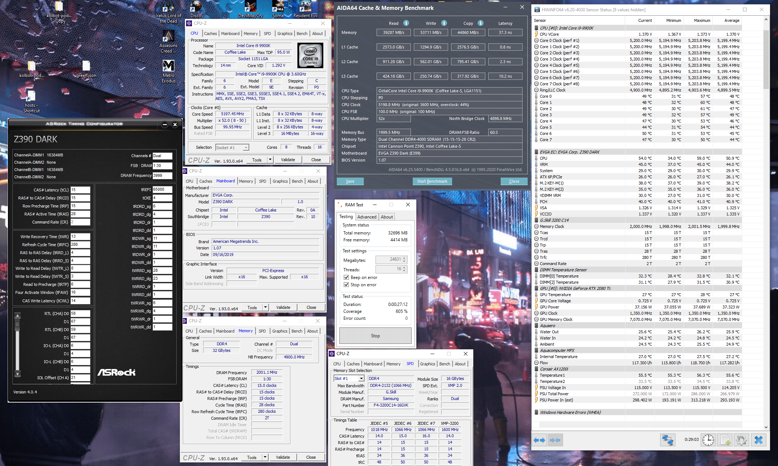Click DRAM Frequency field in ASRock configurator

coord(162,175)
